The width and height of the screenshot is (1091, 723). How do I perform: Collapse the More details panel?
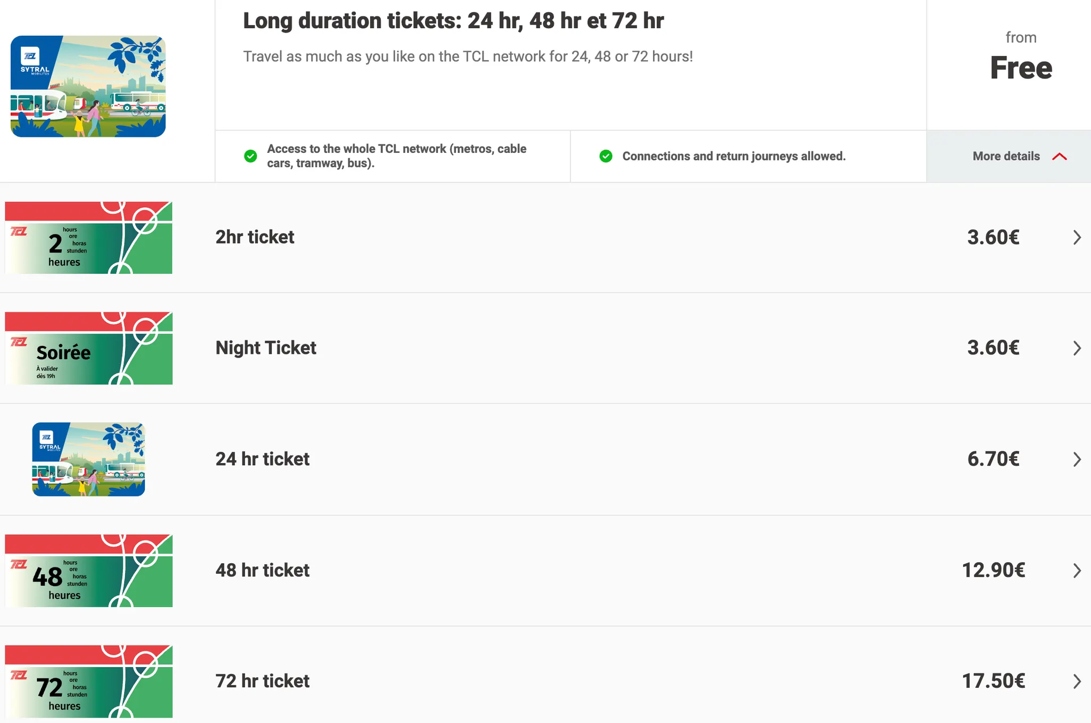[x=1006, y=156]
